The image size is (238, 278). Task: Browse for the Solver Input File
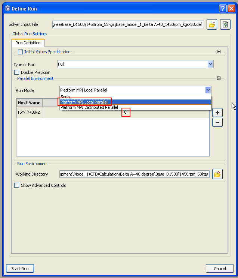pos(212,25)
